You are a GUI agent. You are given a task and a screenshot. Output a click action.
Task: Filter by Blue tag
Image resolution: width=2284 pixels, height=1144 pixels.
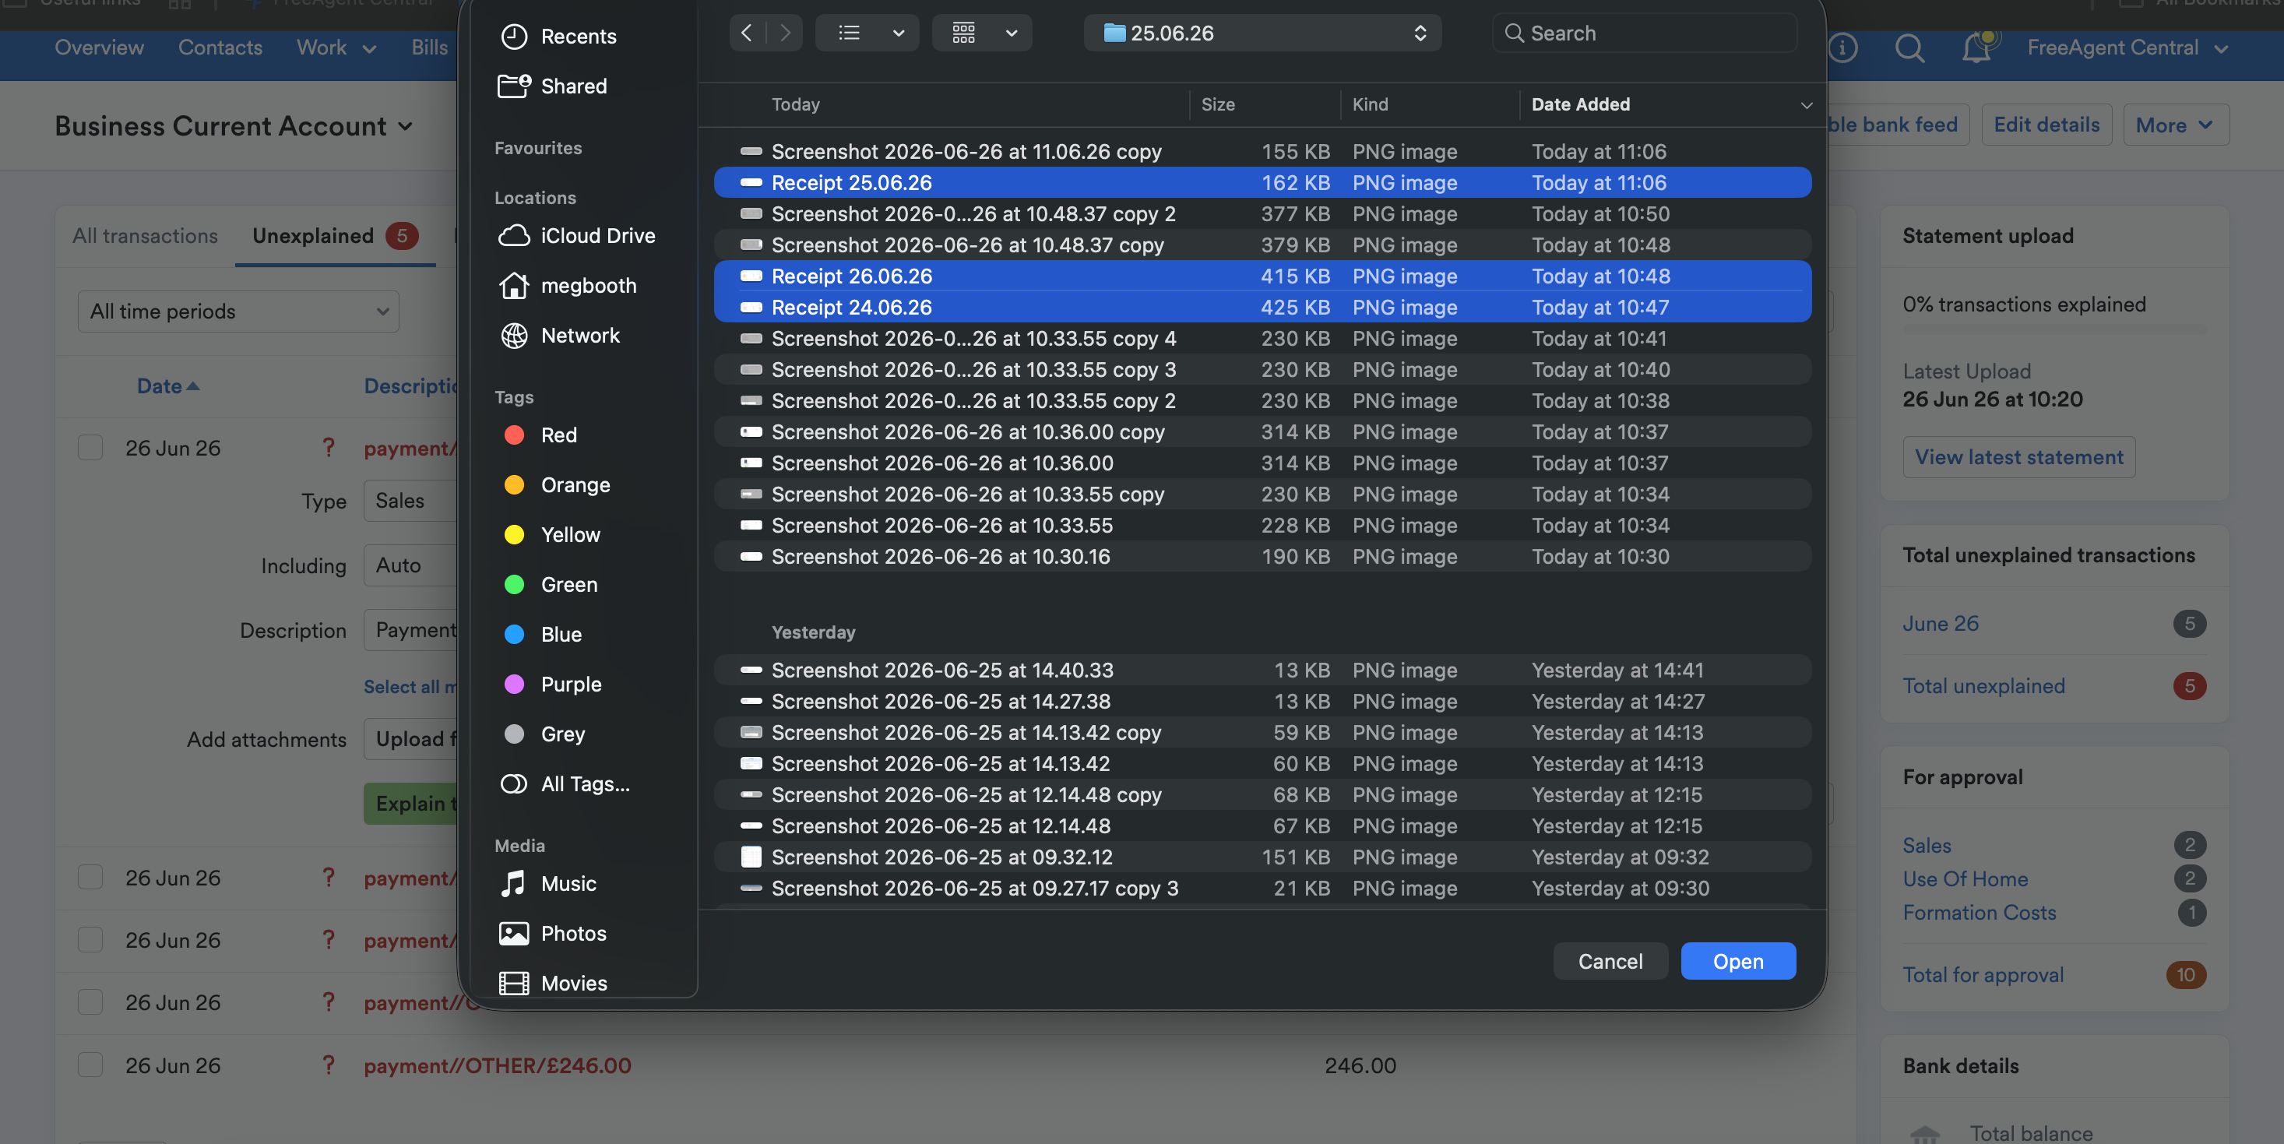543,633
